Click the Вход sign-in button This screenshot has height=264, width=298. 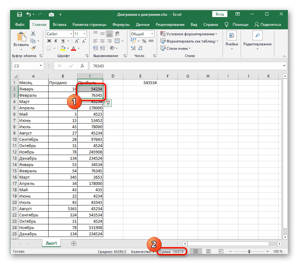[220, 14]
